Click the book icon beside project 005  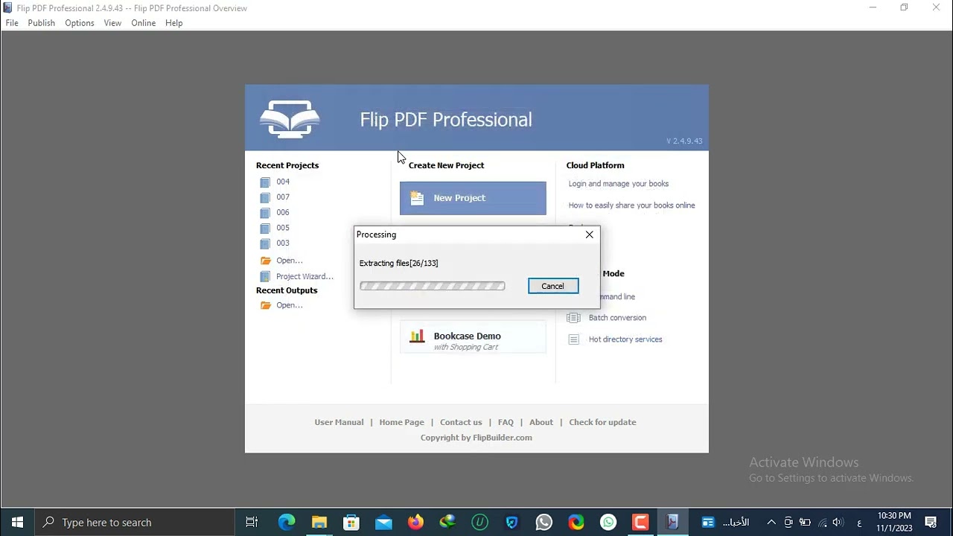point(265,229)
